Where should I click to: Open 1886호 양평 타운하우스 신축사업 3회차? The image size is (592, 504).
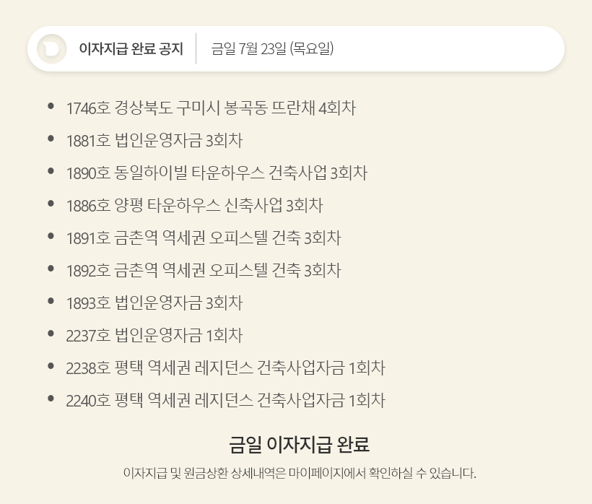pos(194,206)
